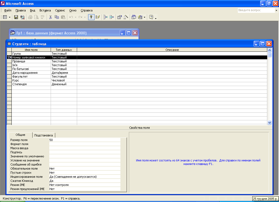Click the Print Preview icon
The image size is (279, 202).
pyautogui.click(x=36, y=17)
